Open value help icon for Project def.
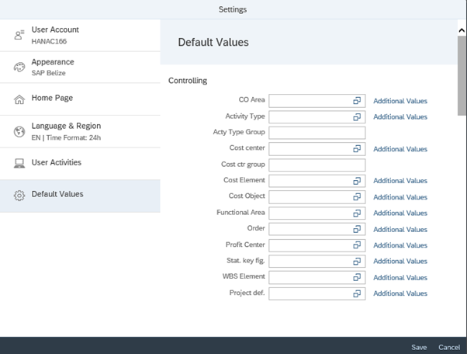467x354 pixels. click(x=358, y=293)
